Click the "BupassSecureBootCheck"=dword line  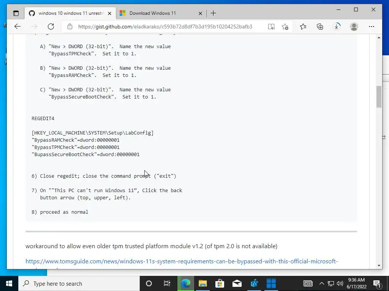85,155
